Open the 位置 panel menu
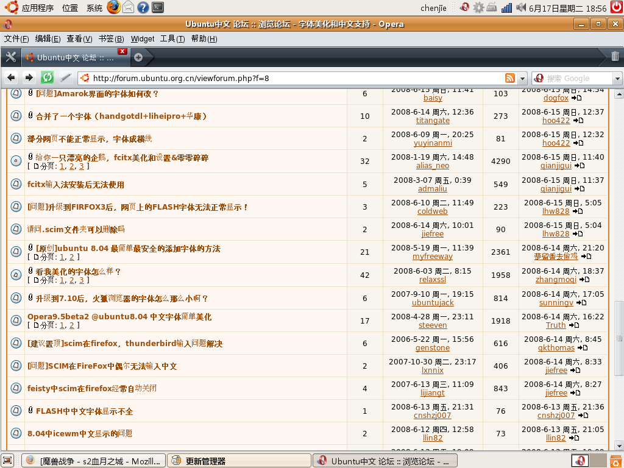Image resolution: width=624 pixels, height=468 pixels. [70, 8]
